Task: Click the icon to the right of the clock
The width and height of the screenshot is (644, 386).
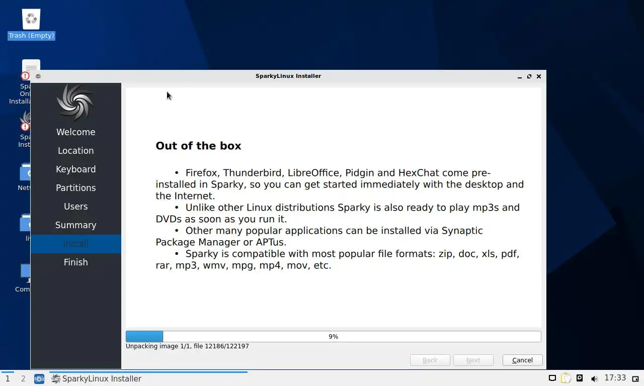Action: (x=635, y=378)
